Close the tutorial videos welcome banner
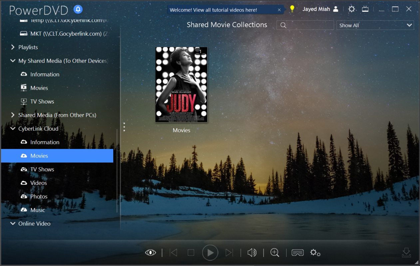The image size is (420, 266). pos(279,10)
